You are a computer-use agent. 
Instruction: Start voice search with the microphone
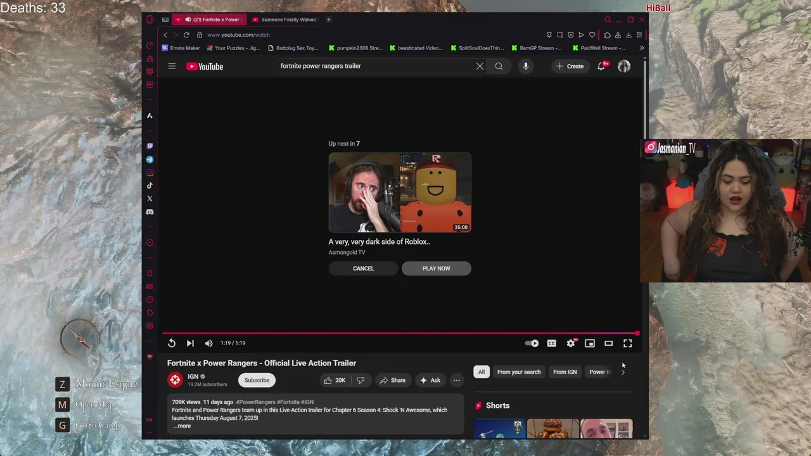coord(525,66)
